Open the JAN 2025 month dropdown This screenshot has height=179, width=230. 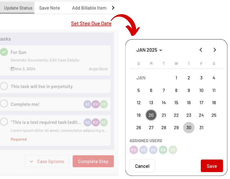click(149, 50)
